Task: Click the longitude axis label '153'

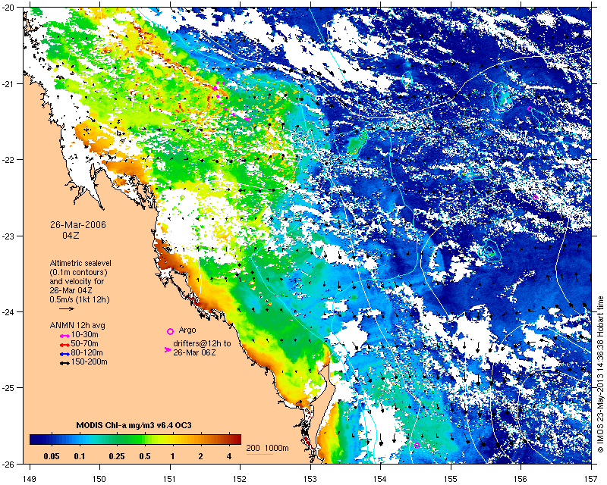Action: (310, 478)
